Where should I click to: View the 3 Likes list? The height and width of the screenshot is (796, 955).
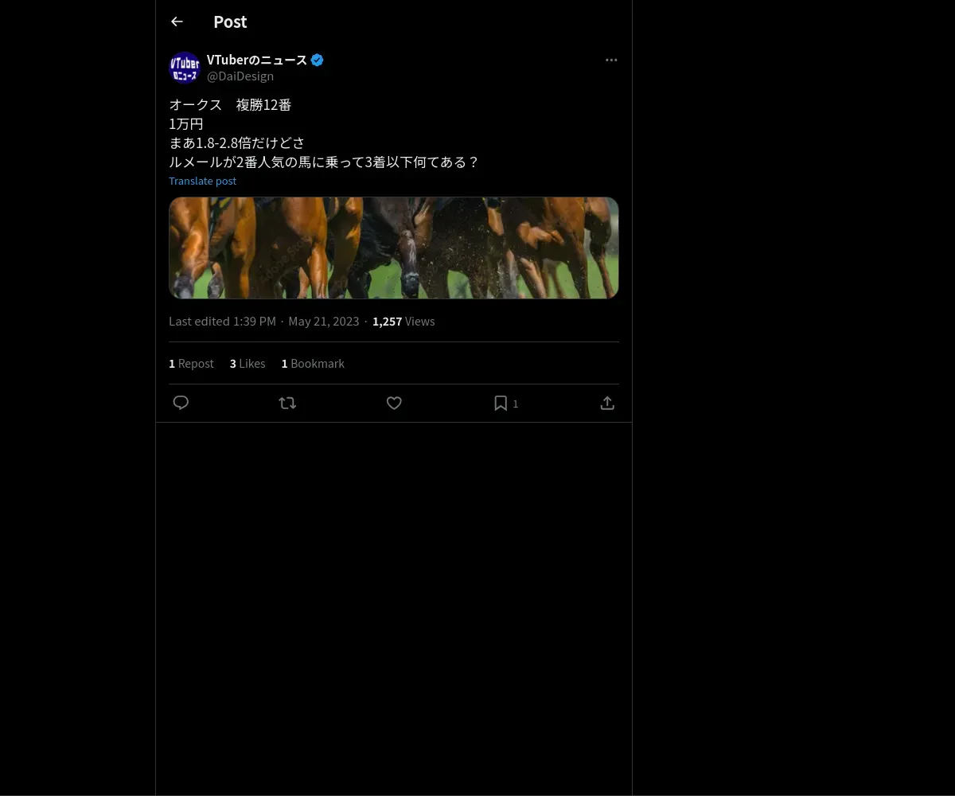pos(248,364)
